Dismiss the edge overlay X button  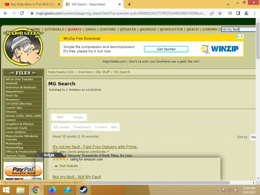coord(38,155)
